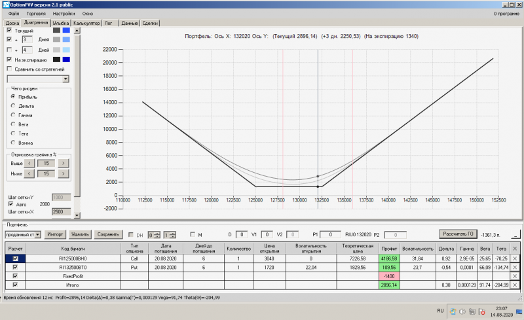This screenshot has width=524, height=320.
Task: Open the 'Настройки' menu
Action: point(63,13)
